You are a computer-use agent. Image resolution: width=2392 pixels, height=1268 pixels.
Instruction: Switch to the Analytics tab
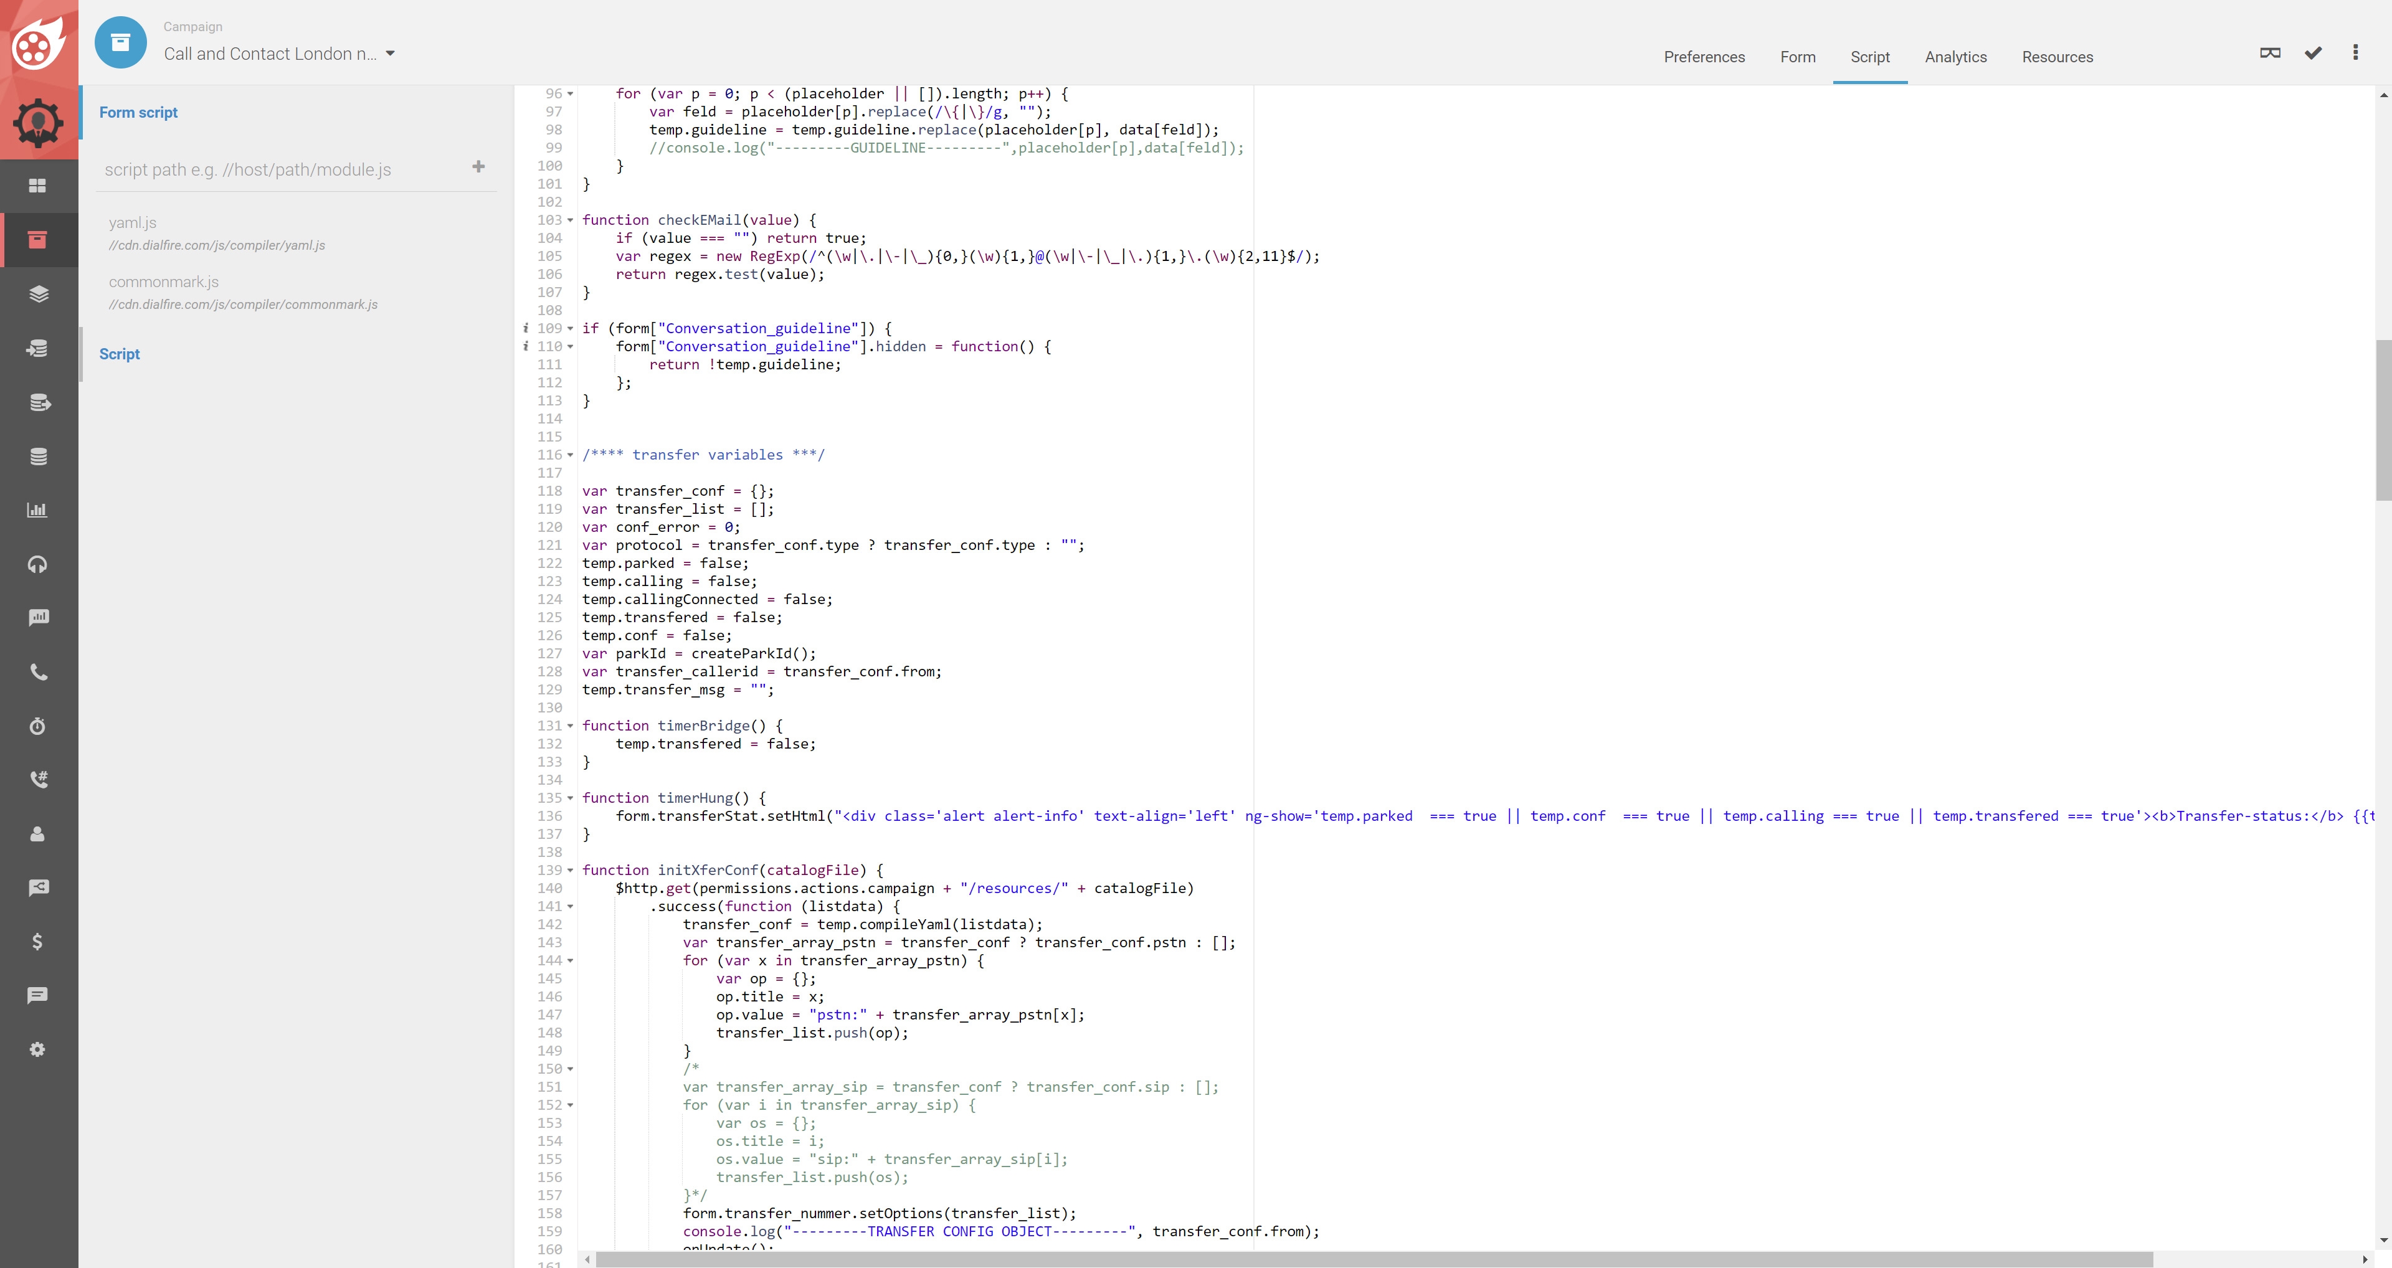tap(1955, 57)
